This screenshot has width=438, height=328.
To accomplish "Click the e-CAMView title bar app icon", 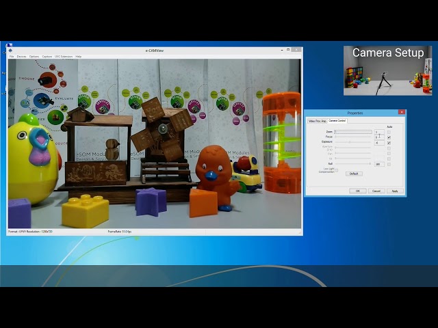I will pos(10,51).
